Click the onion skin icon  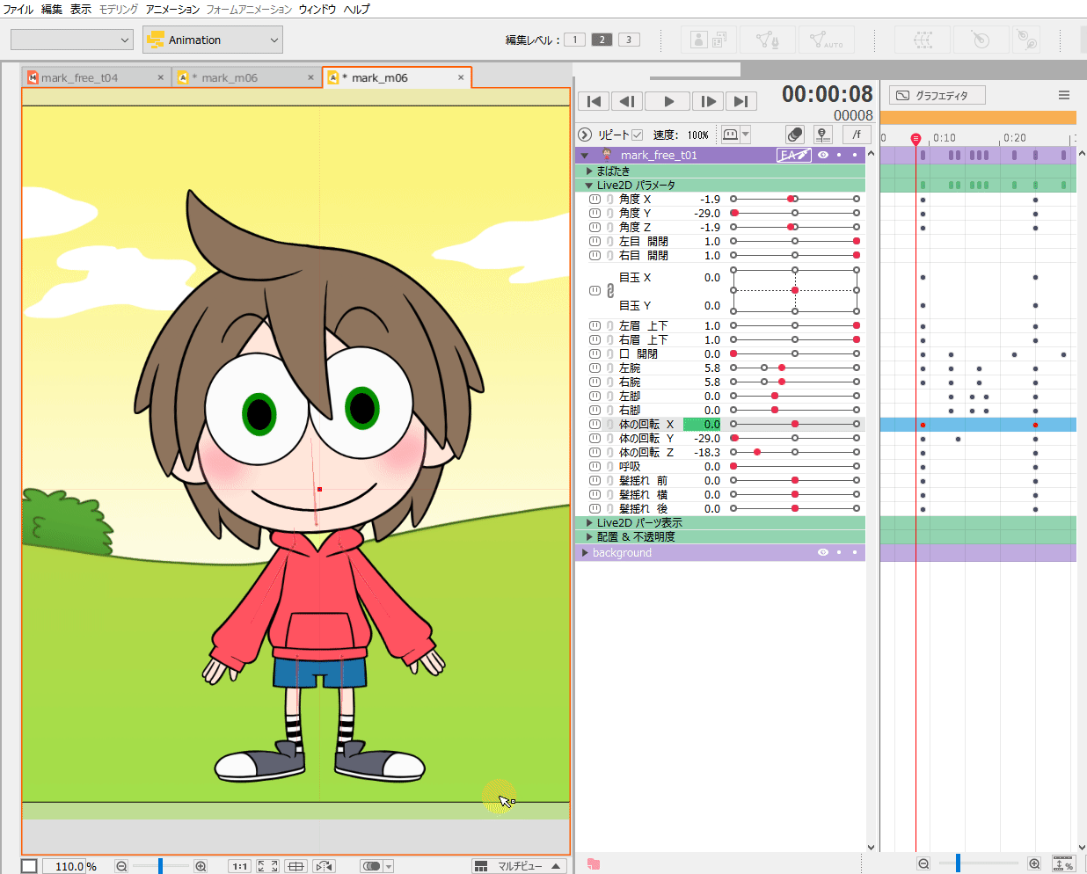point(794,135)
